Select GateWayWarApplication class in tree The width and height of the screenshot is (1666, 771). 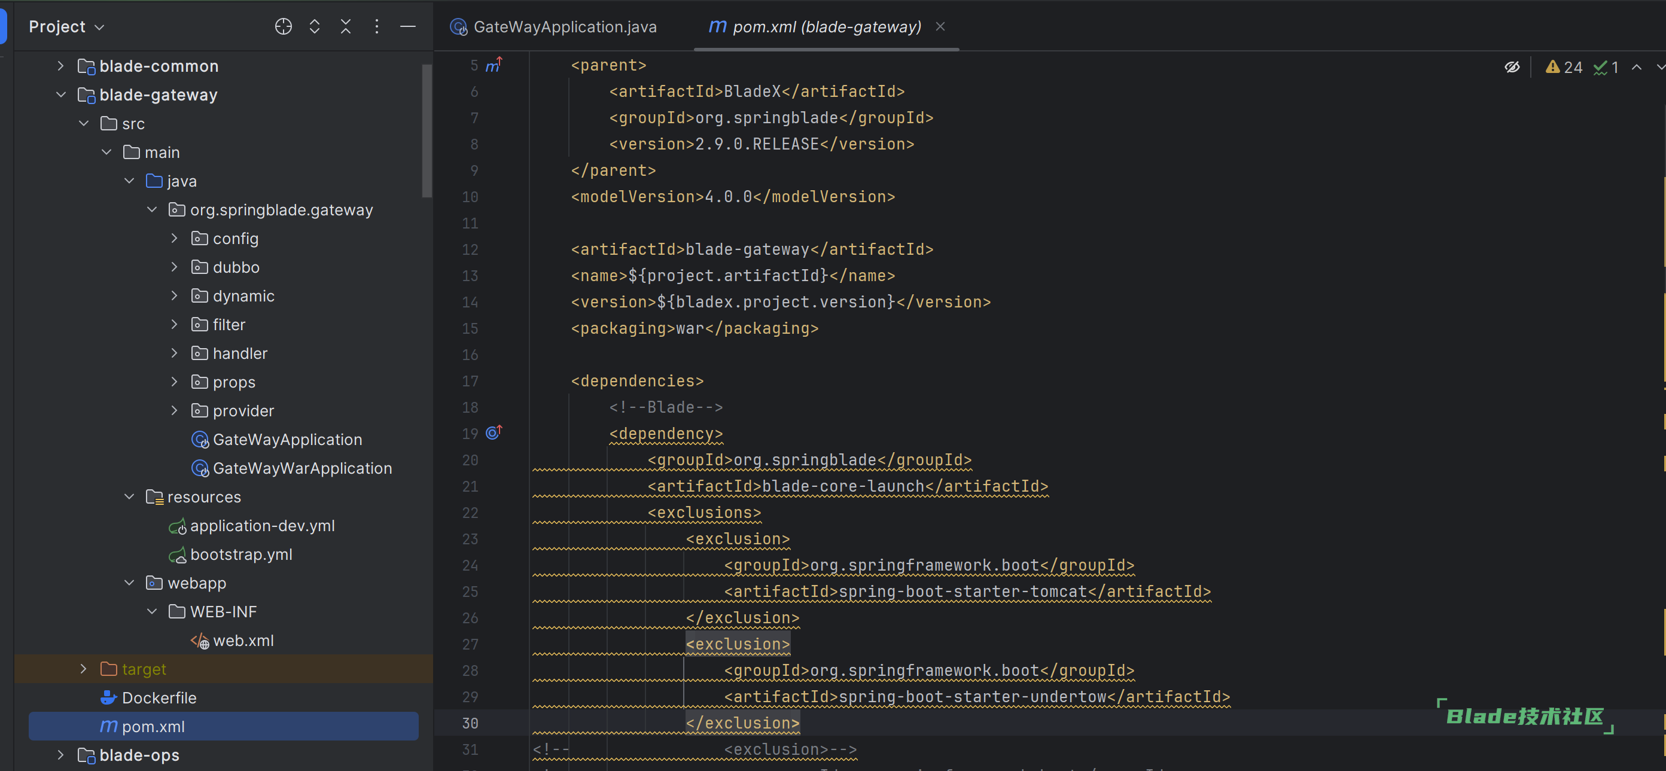point(302,468)
